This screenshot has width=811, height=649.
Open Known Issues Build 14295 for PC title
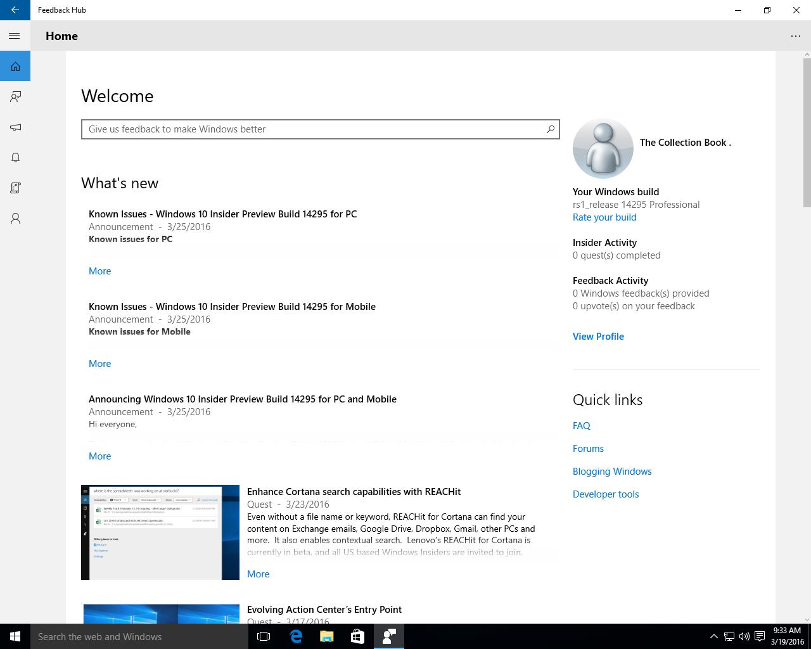222,214
